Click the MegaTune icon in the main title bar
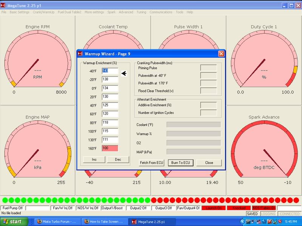302x226 pixels. [3, 6]
